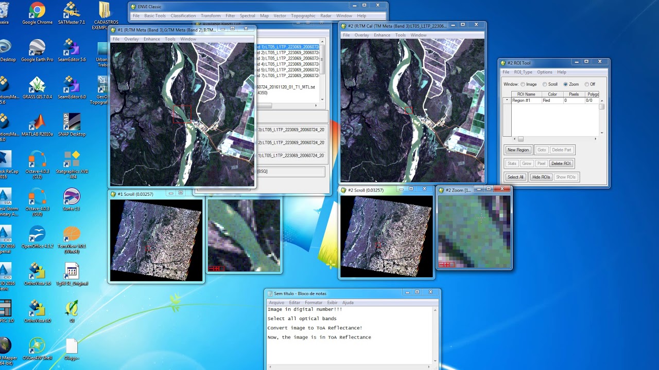
Task: Open Formatar menu in Notepad
Action: 314,303
